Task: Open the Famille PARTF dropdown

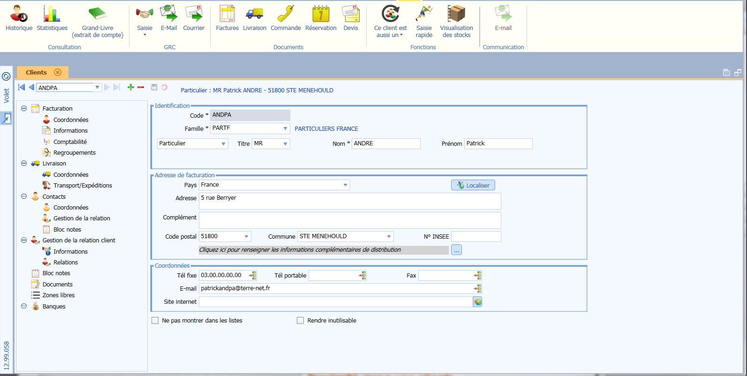Action: [x=285, y=128]
